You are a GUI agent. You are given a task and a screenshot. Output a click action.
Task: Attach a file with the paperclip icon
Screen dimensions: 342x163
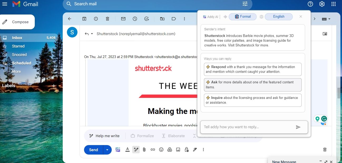[144, 150]
